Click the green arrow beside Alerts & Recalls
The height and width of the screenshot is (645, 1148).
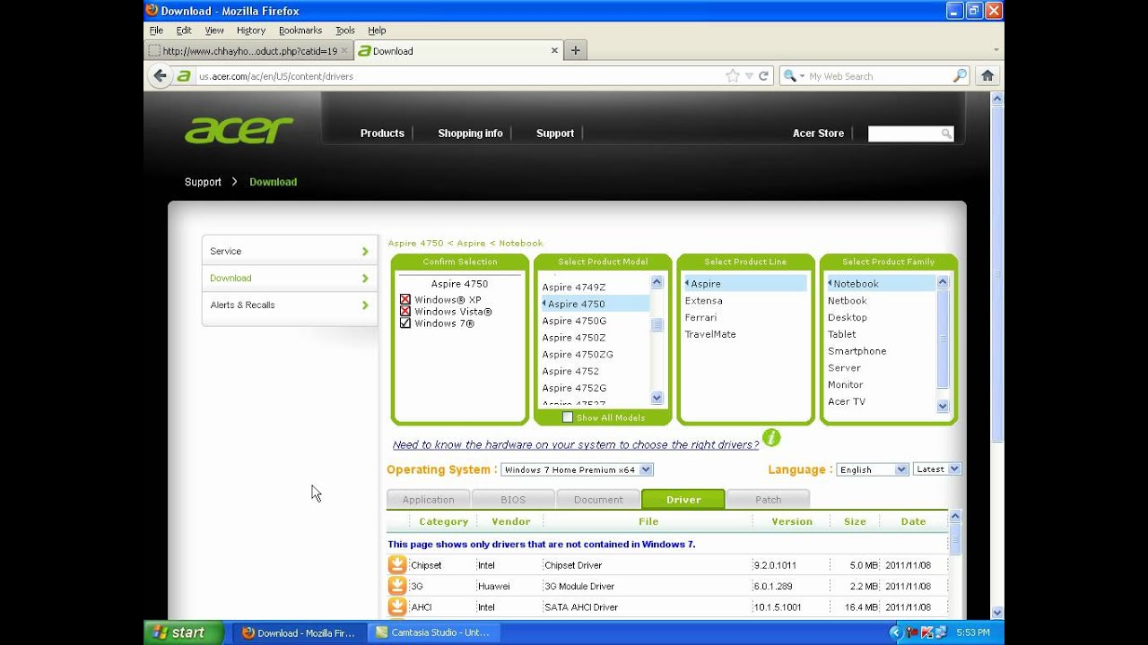coord(365,305)
